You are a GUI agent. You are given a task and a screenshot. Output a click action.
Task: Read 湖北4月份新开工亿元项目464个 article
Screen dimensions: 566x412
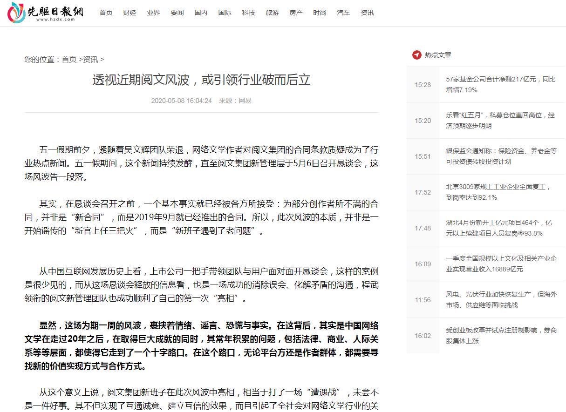click(x=499, y=228)
